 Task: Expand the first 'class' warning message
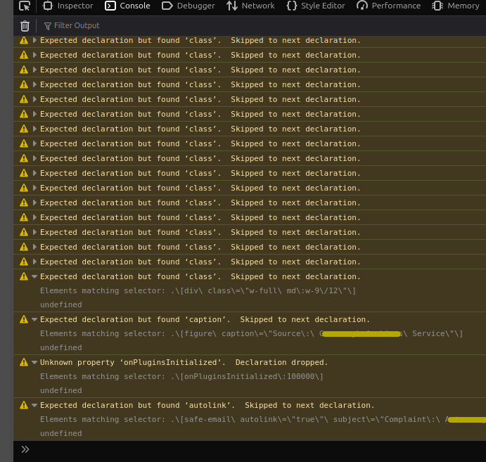(x=34, y=40)
